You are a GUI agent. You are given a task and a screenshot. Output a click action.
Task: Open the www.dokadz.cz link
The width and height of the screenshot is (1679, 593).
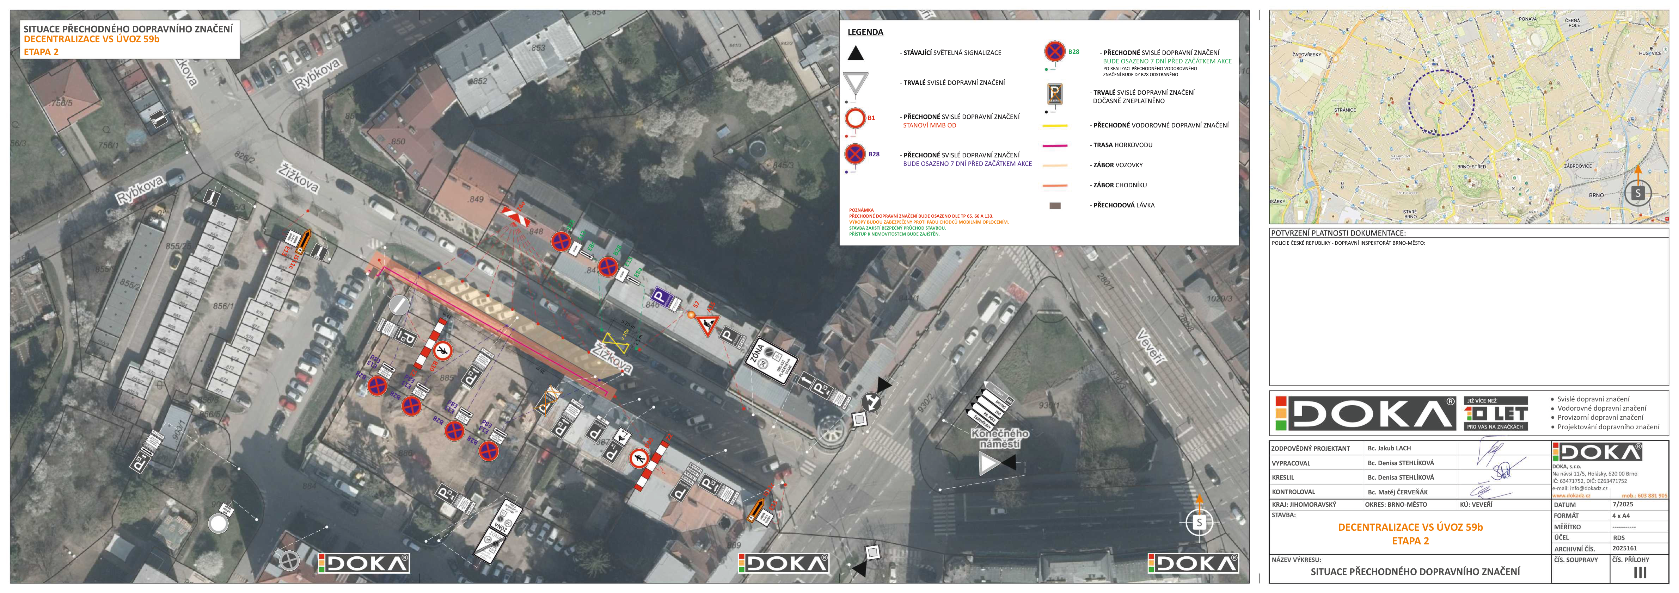point(1571,495)
